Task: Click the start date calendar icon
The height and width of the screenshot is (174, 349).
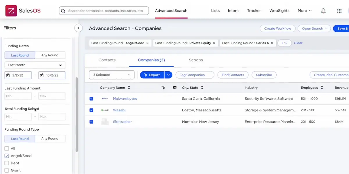Action: coord(8,75)
